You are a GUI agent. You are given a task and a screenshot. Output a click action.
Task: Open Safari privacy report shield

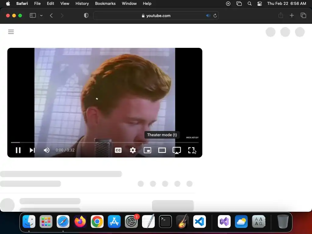(x=86, y=16)
